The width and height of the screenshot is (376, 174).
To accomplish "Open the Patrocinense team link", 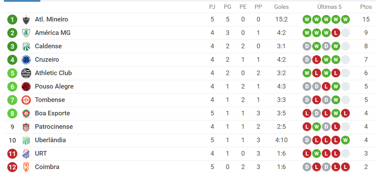I will (54, 126).
